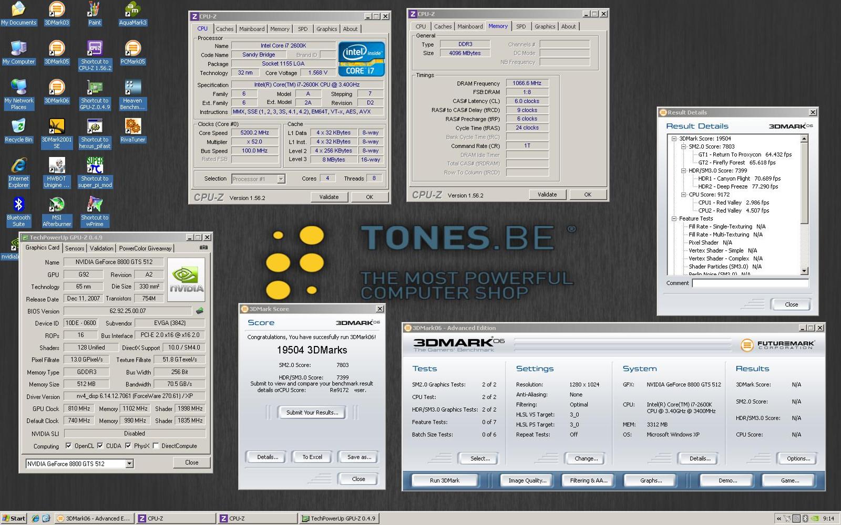Screen dimensions: 841x525
Task: Open the Paint desktop icon
Action: click(x=95, y=13)
